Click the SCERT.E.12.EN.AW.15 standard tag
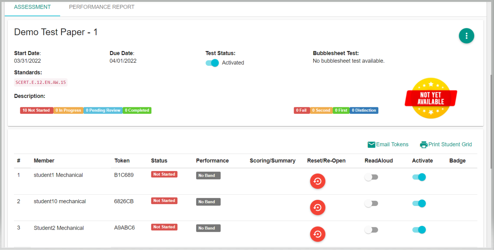 41,83
